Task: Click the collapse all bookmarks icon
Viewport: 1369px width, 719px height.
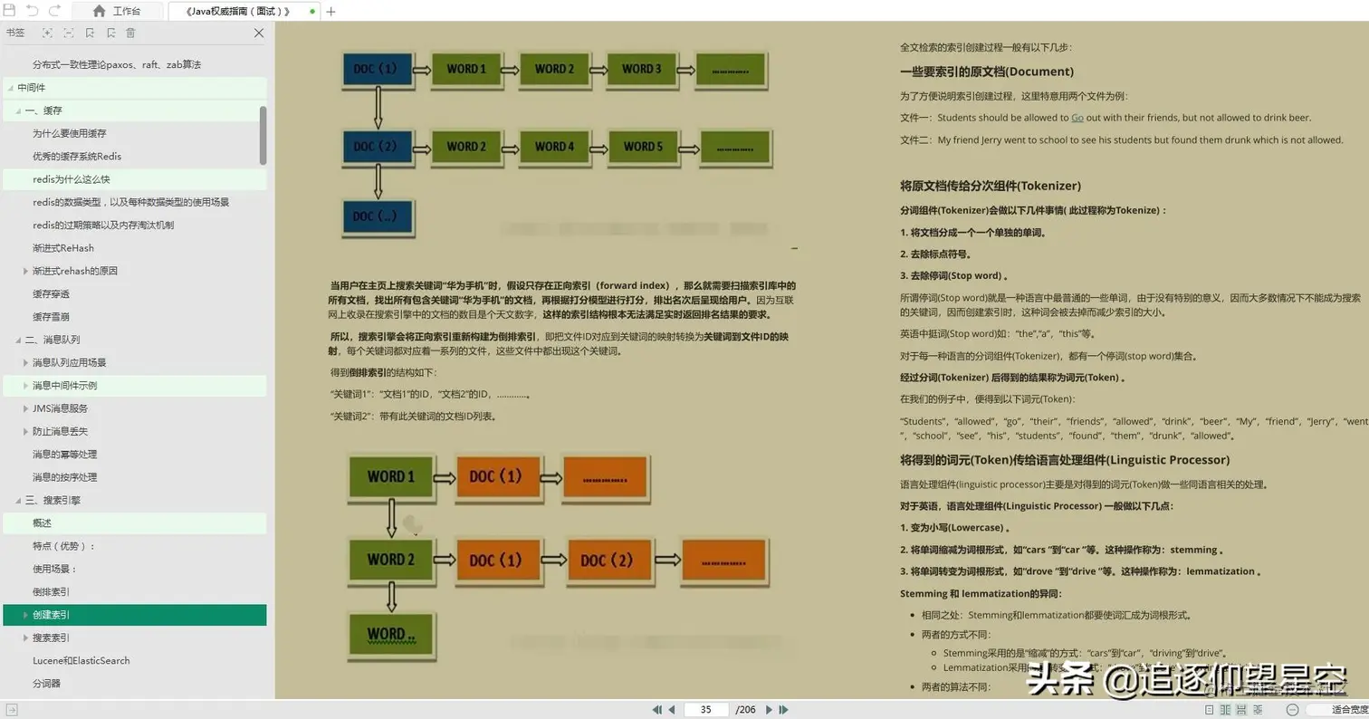Action: point(68,34)
